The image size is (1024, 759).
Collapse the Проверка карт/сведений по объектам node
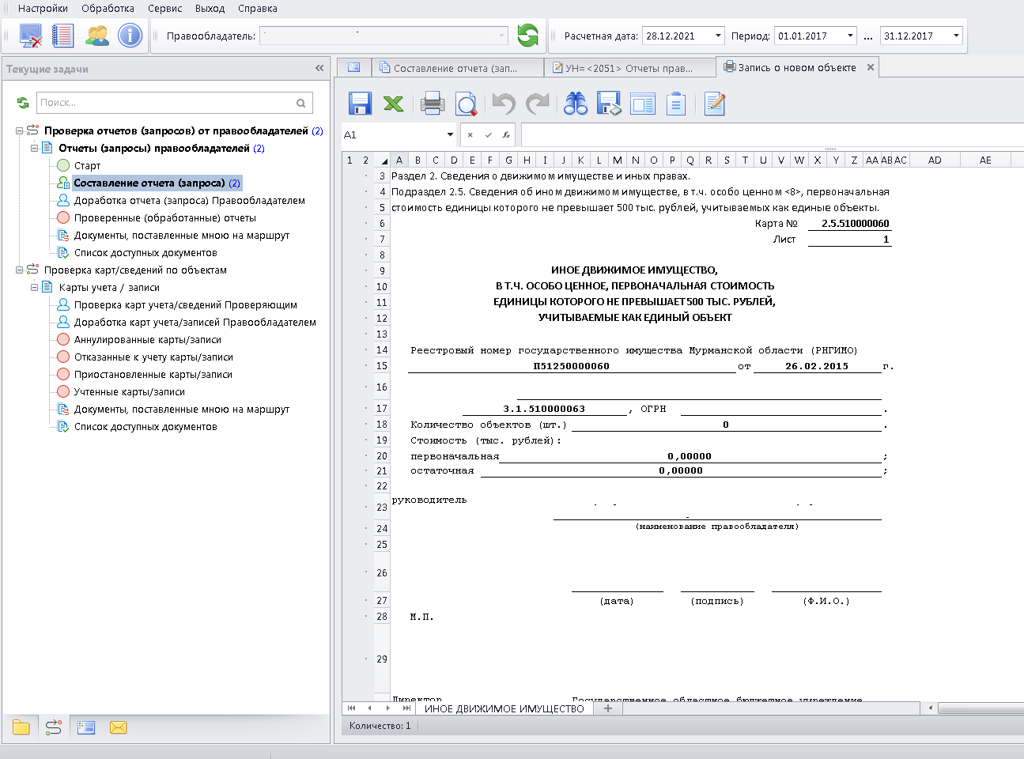coord(20,270)
